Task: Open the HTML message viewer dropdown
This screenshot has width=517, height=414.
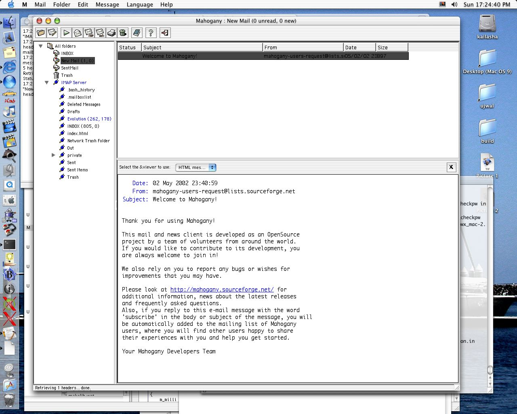Action: pyautogui.click(x=196, y=167)
